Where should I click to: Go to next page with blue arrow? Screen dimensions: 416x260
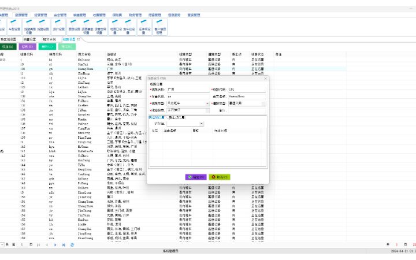(55, 245)
